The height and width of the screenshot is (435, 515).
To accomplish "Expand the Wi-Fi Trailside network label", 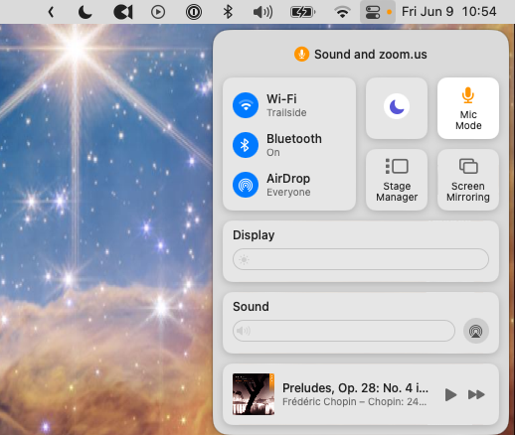I will [x=286, y=105].
